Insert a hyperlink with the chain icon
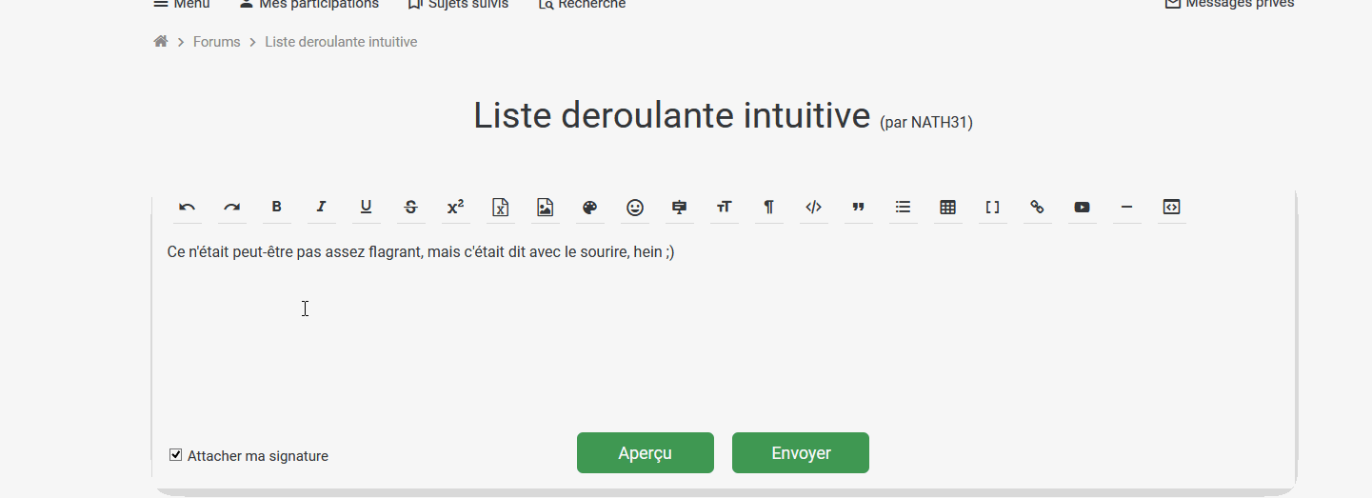The image size is (1372, 498). 1037,208
